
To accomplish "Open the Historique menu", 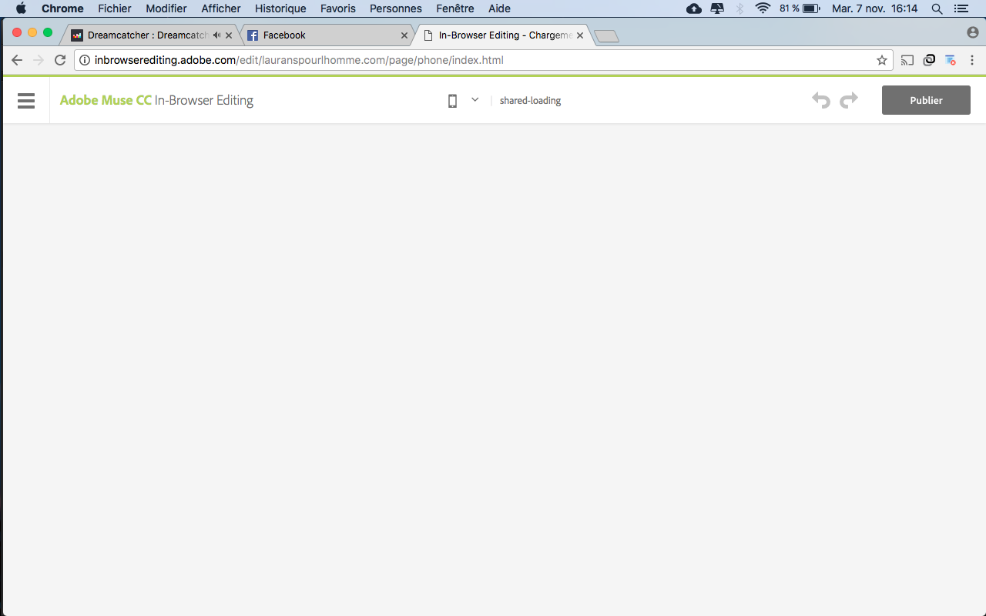I will pyautogui.click(x=280, y=8).
